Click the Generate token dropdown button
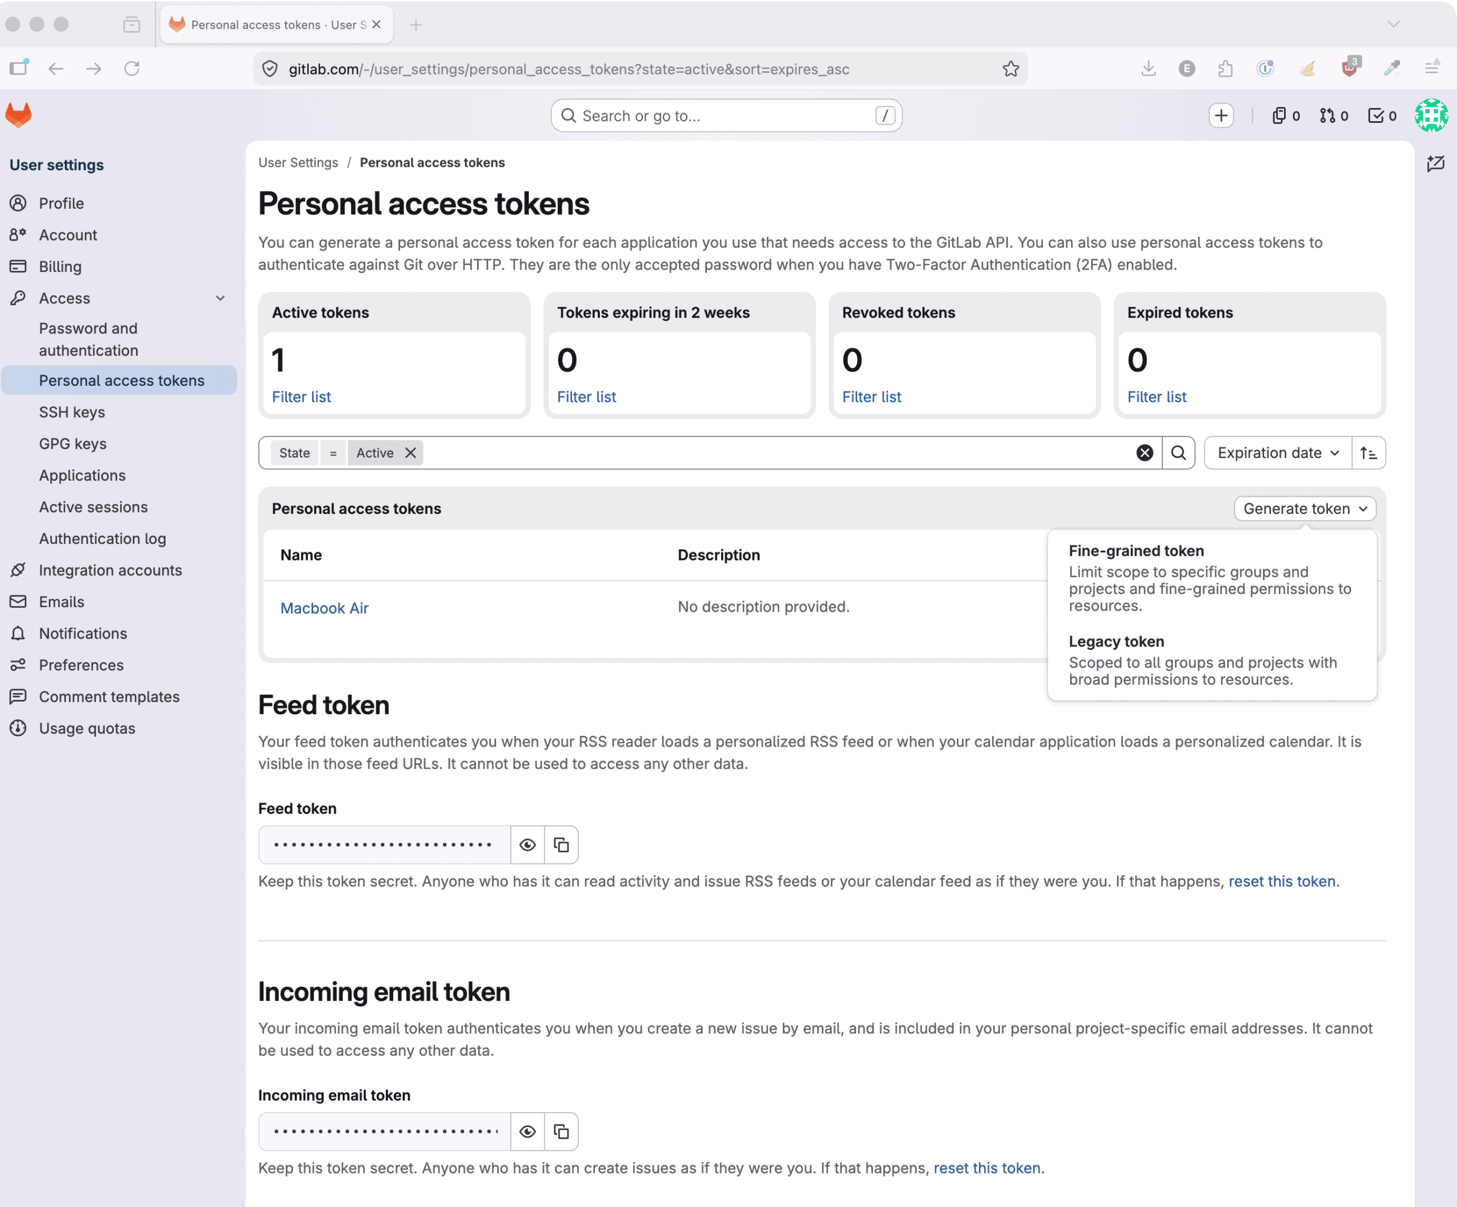 tap(1304, 509)
